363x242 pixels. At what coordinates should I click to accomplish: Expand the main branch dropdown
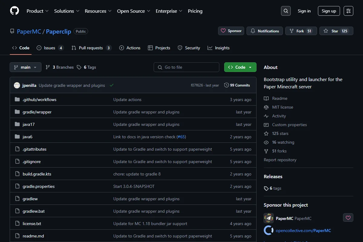25,67
